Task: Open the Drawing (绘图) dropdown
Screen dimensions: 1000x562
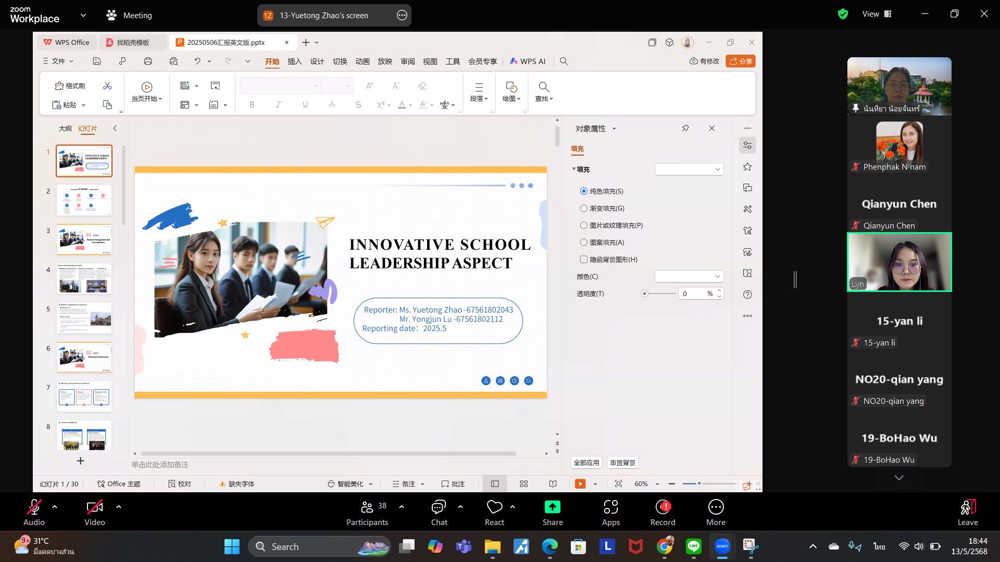Action: pos(511,92)
